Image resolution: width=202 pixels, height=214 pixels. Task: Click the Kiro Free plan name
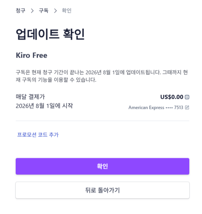[x=31, y=55]
